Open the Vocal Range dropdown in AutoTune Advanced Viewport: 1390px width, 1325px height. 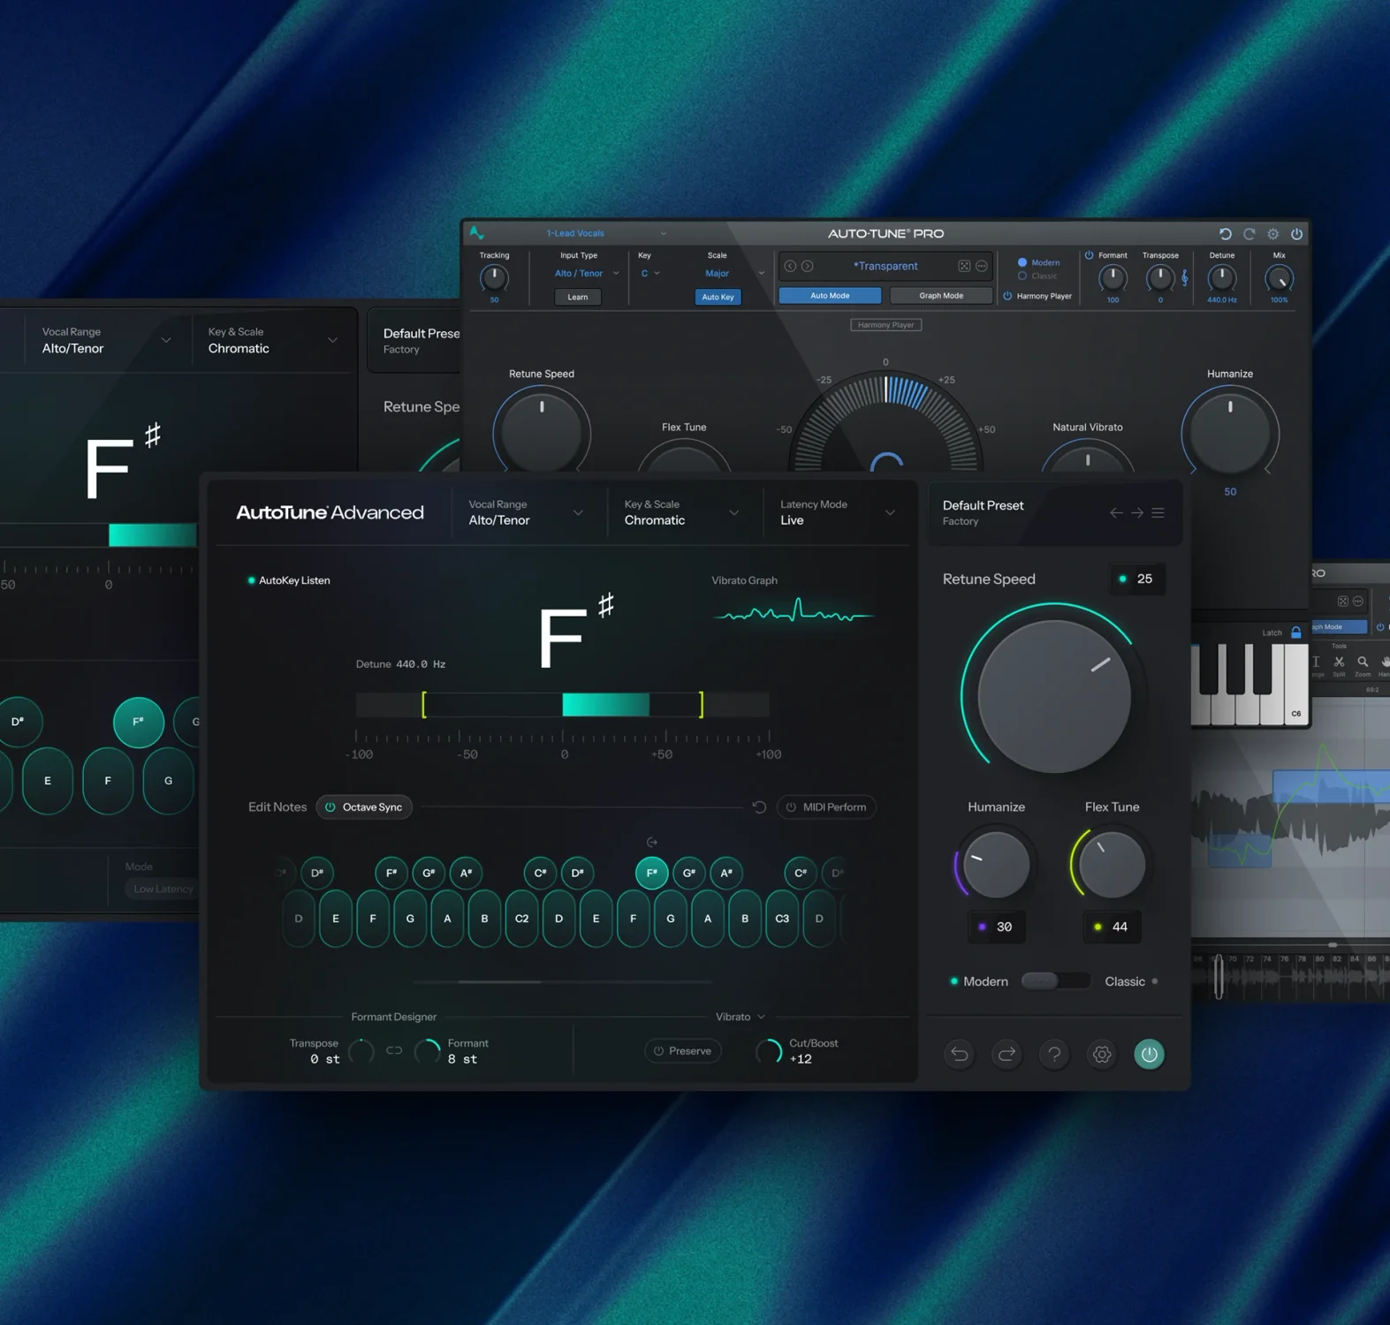(527, 512)
